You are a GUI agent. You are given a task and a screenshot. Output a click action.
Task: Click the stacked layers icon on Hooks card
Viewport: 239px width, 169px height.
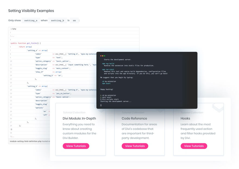(218, 107)
